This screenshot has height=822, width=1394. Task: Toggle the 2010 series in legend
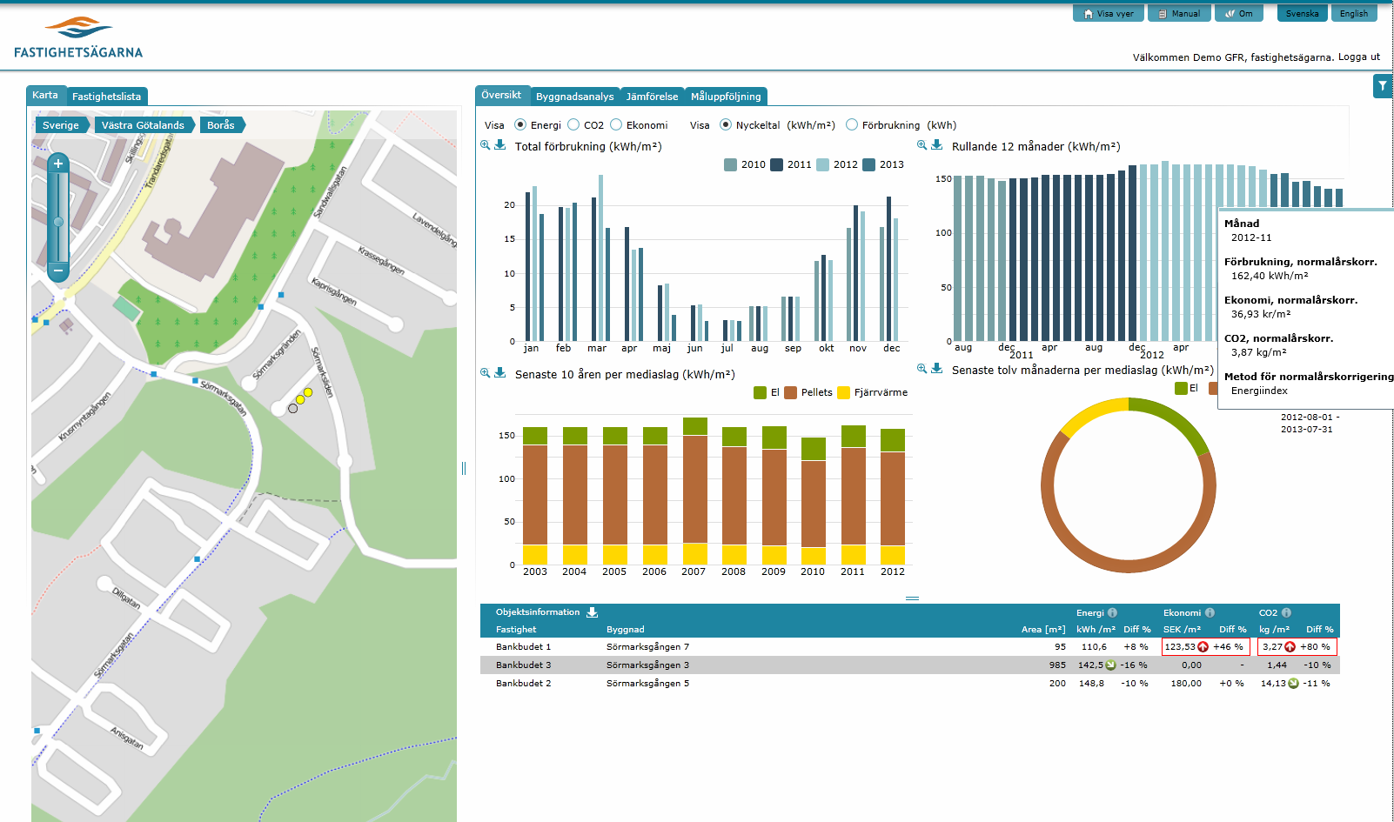[745, 164]
